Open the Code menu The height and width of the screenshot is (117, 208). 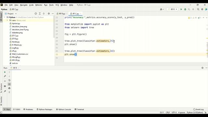31,5
